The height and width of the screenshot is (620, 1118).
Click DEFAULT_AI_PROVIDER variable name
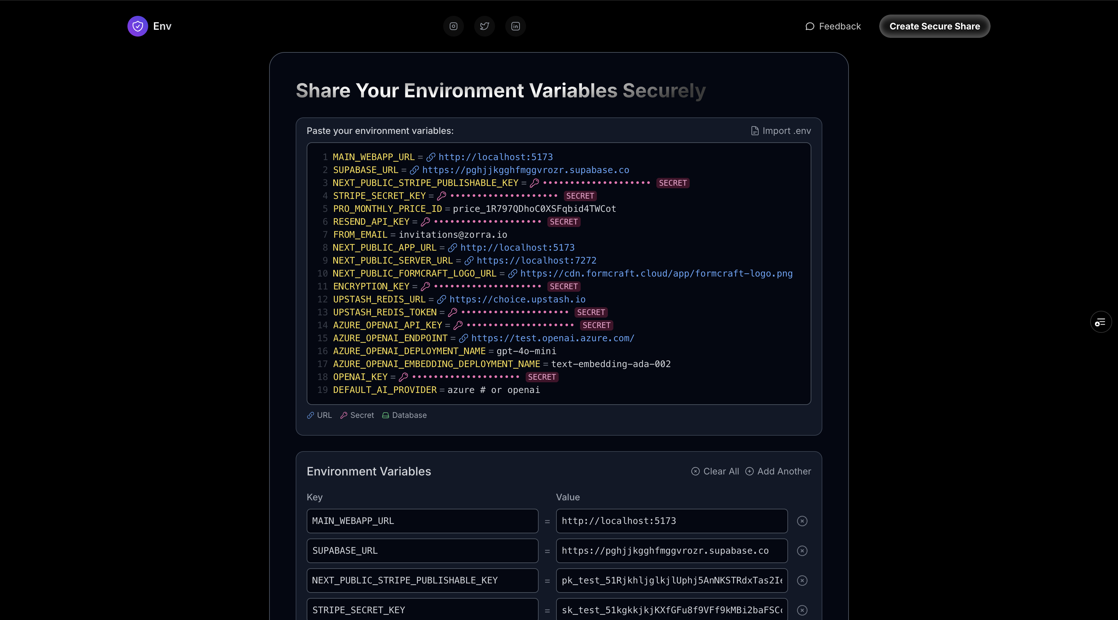click(x=385, y=390)
